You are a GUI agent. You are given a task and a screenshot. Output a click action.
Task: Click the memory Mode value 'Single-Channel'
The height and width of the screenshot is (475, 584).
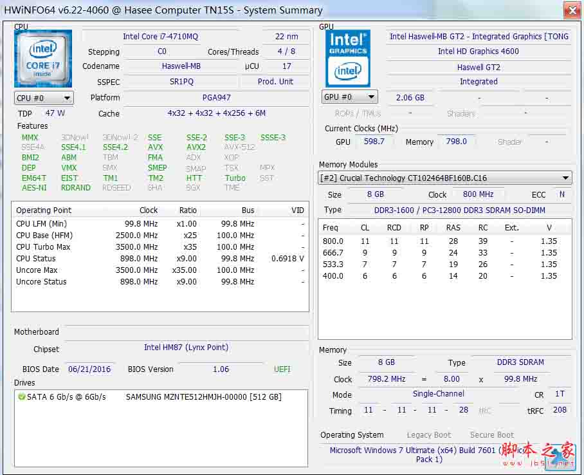[x=439, y=394]
